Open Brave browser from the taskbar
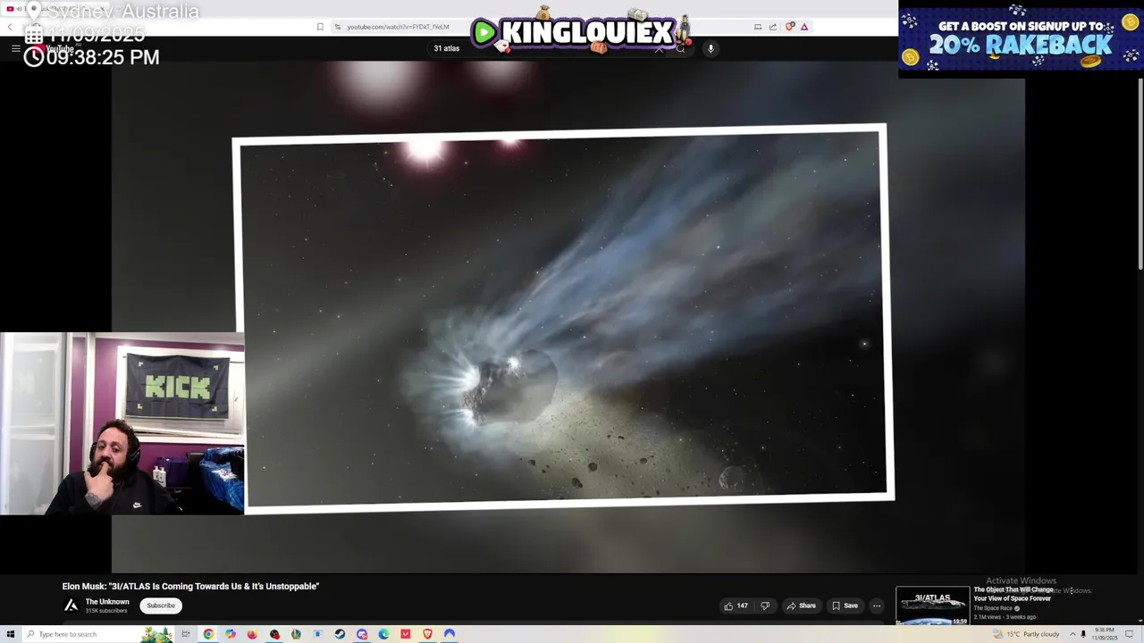 427,634
